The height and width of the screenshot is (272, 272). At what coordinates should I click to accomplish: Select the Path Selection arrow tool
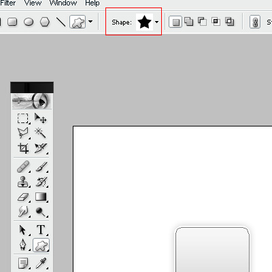pyautogui.click(x=23, y=230)
